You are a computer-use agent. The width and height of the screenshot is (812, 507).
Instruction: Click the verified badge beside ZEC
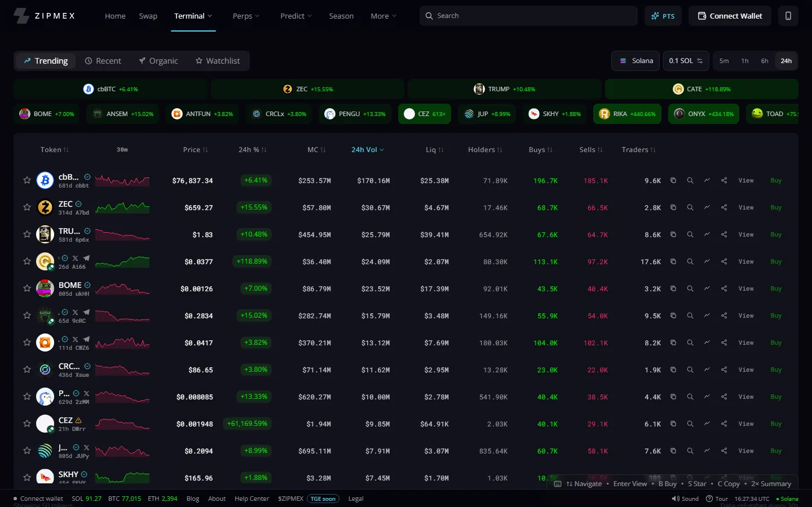pyautogui.click(x=78, y=204)
